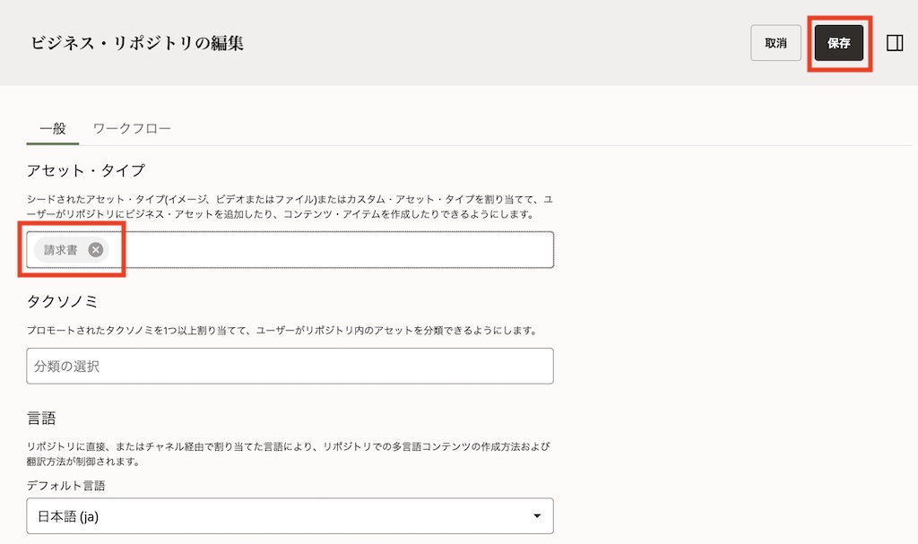Save repository changes with the 保存 button
Screen dimensions: 918x544
[x=838, y=42]
